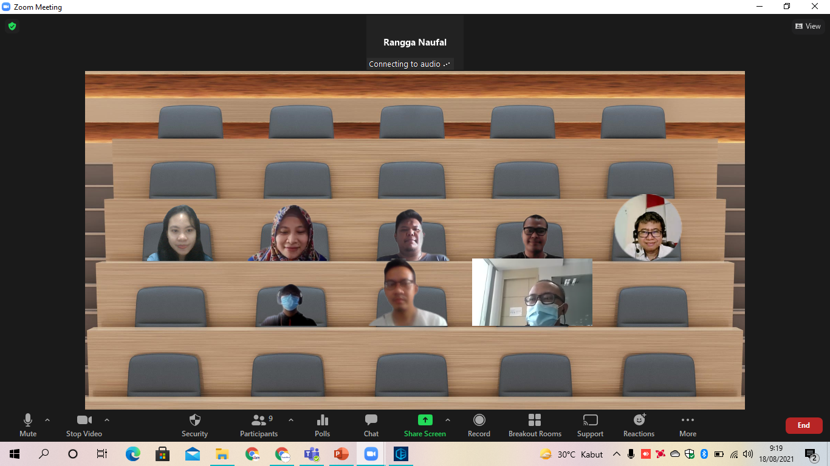Start recording the meeting
Viewport: 830px width, 466px height.
(479, 425)
